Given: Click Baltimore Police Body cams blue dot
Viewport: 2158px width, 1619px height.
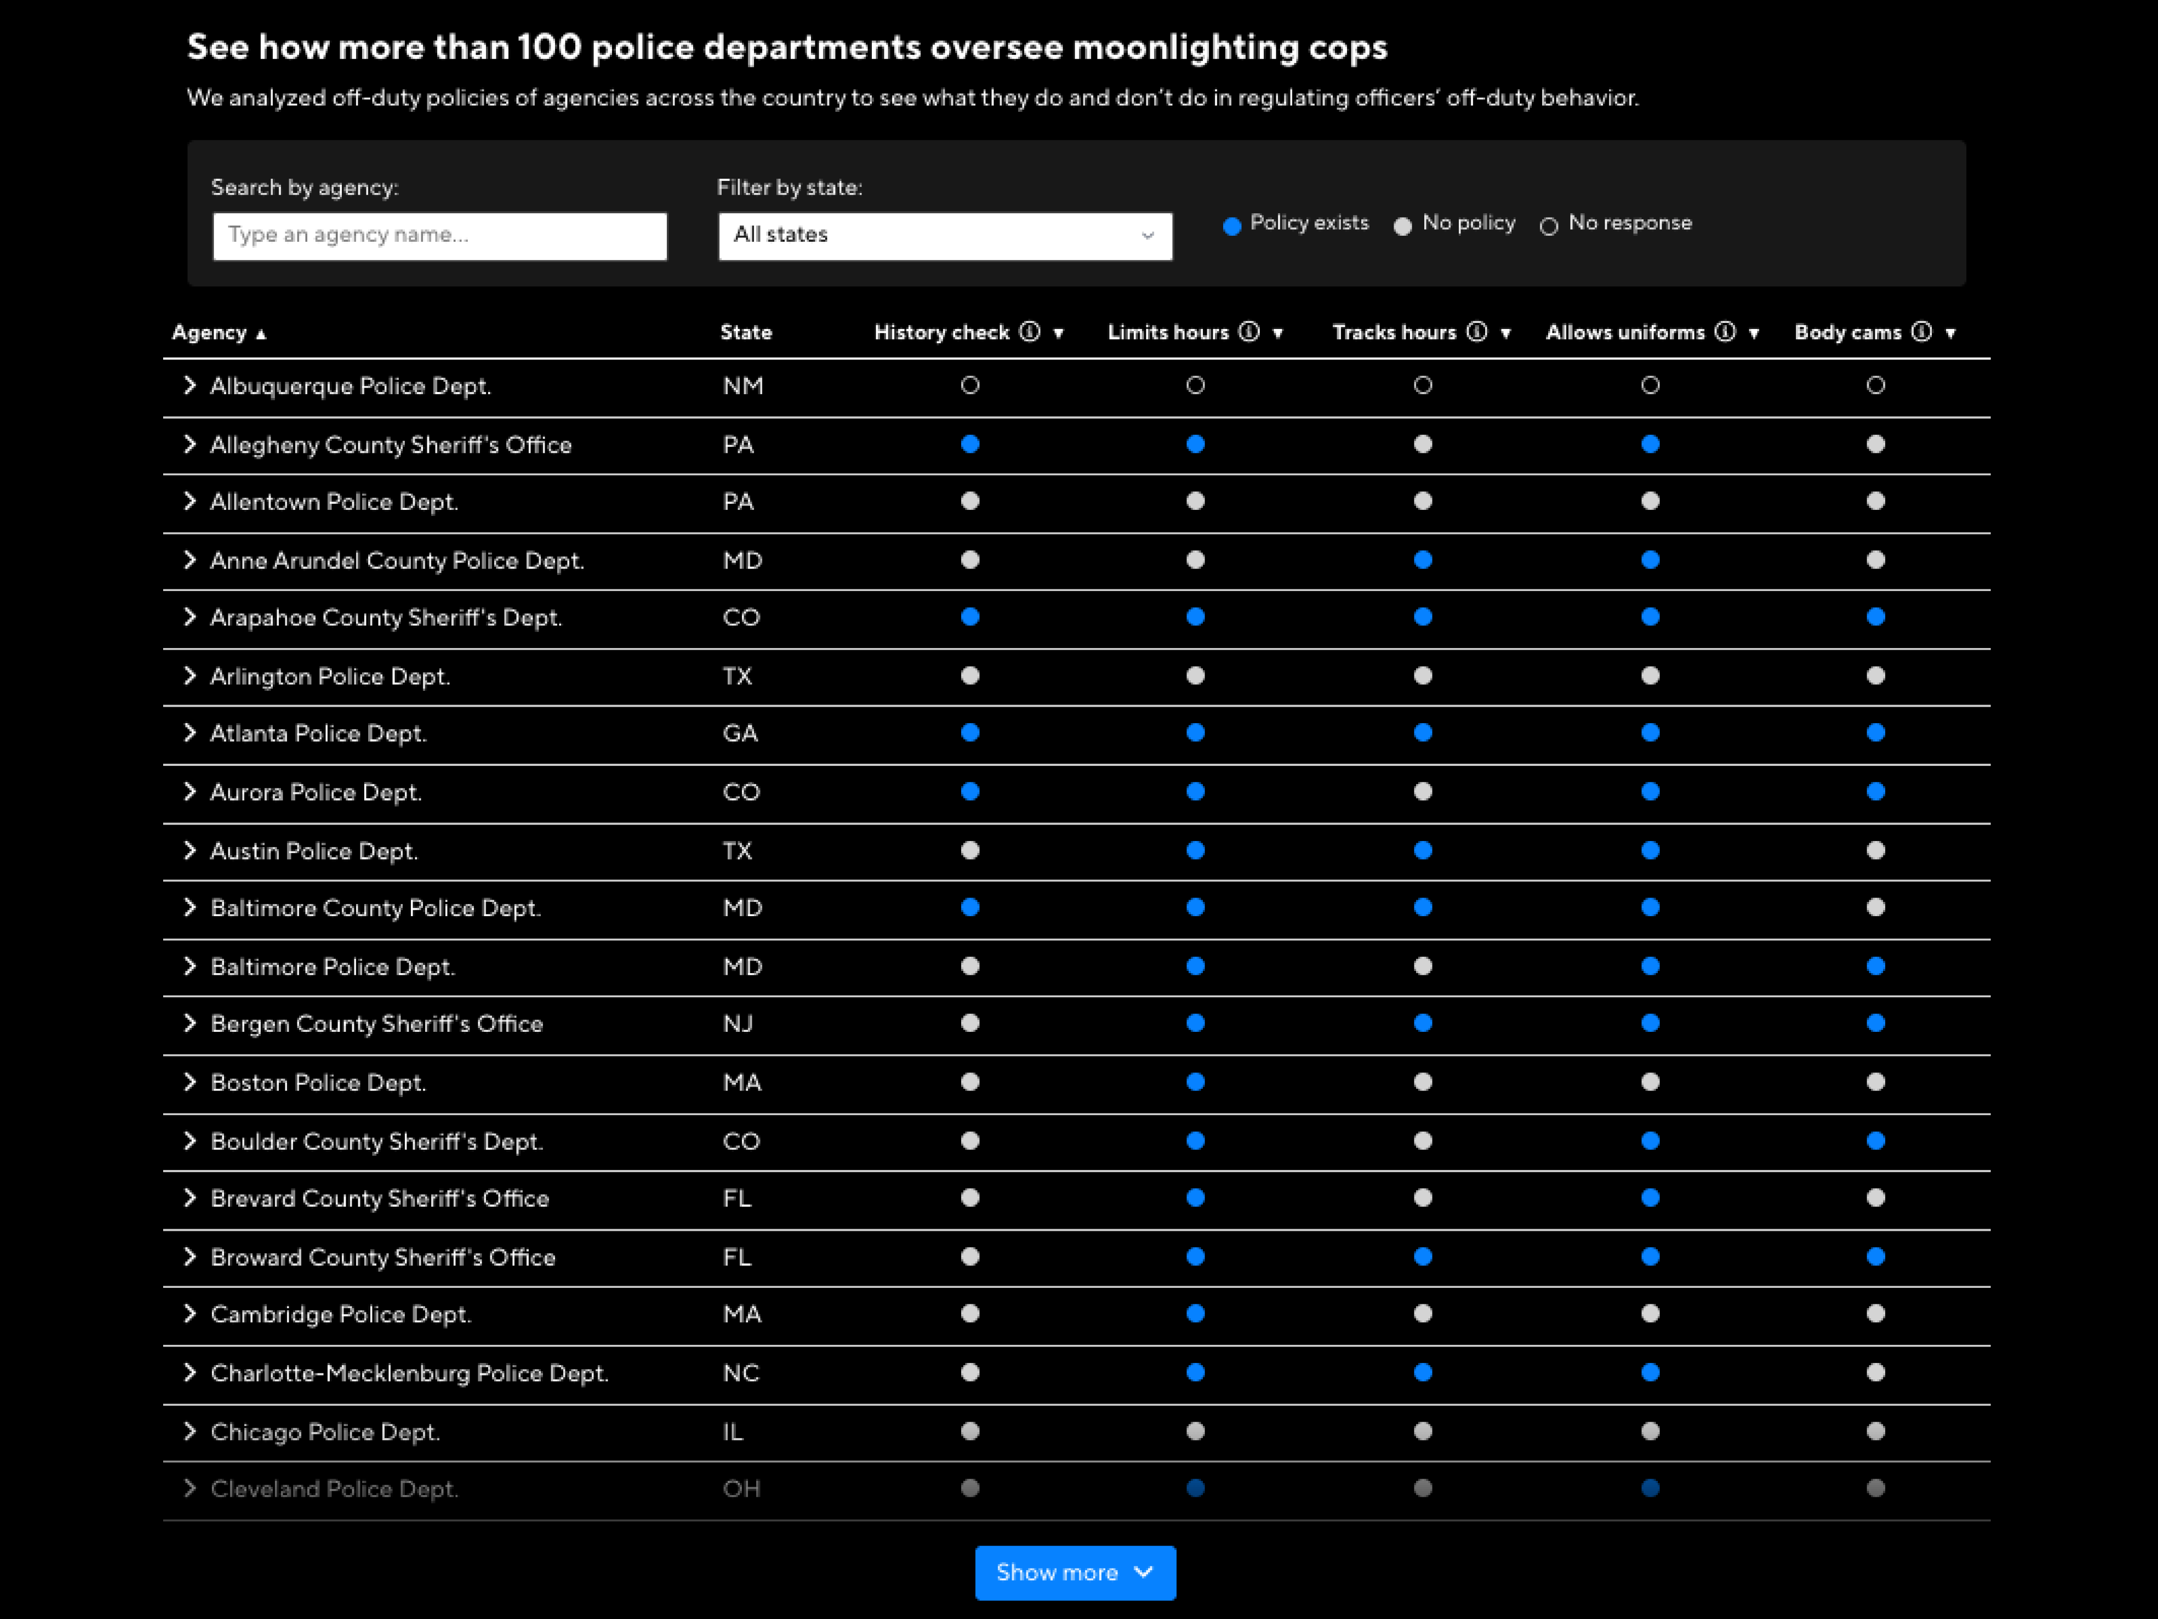Looking at the screenshot, I should point(1875,966).
